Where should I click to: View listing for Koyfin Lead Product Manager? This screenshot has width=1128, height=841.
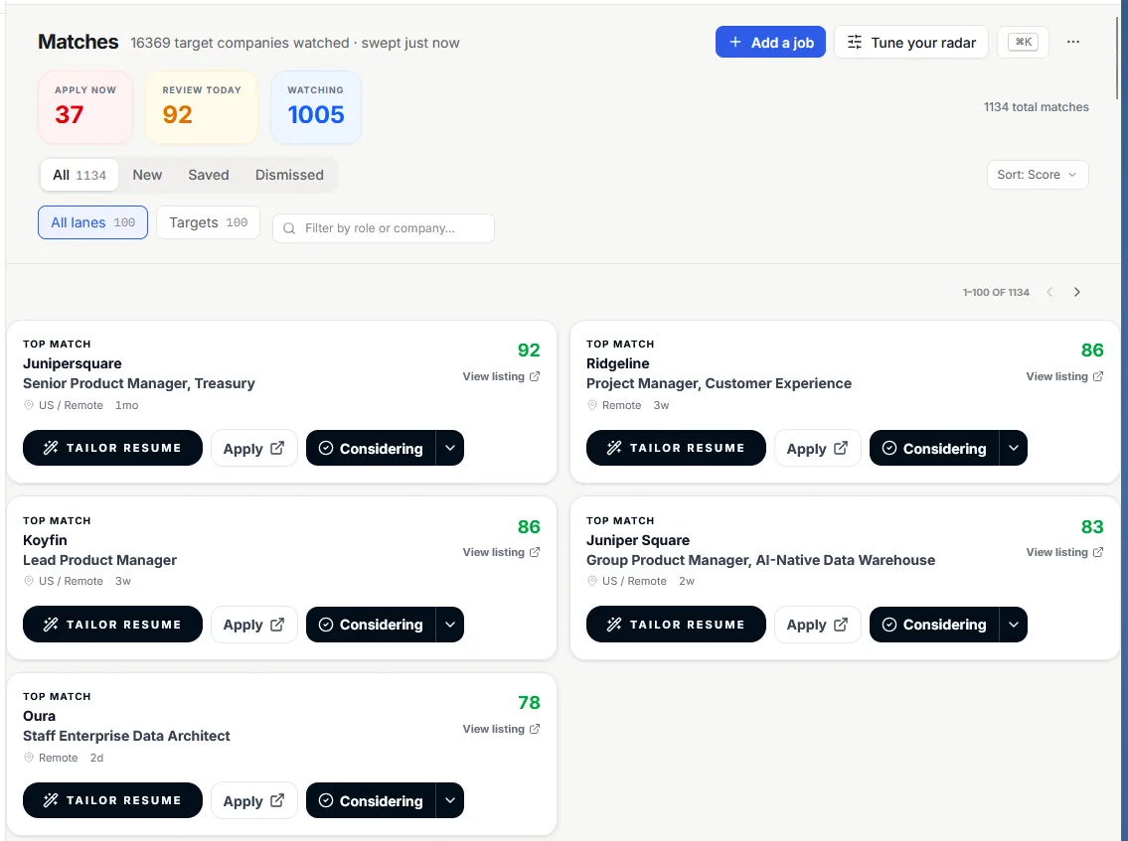501,552
